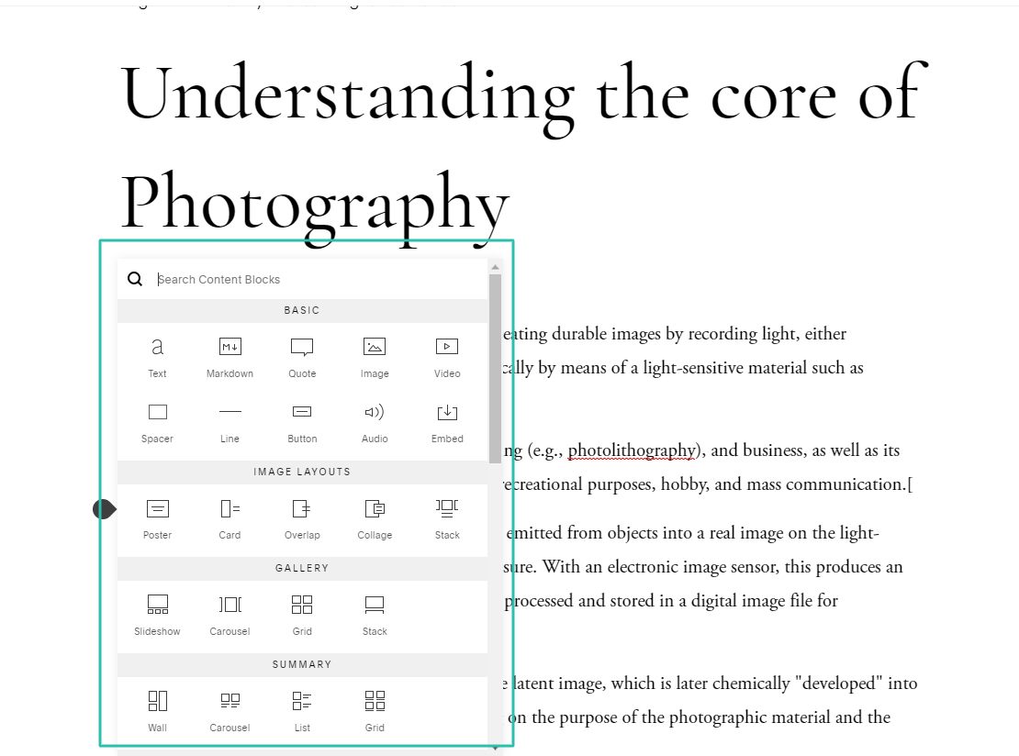Click the IMAGE LAYOUTS section header
The height and width of the screenshot is (756, 1019).
[302, 472]
